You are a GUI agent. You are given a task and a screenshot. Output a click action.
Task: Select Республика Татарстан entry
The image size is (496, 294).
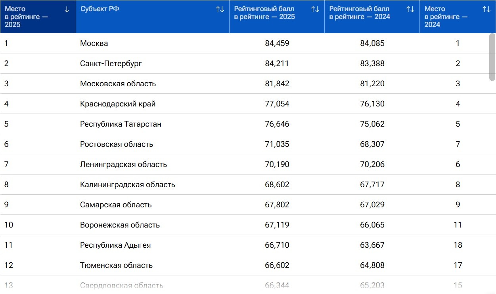tap(121, 124)
